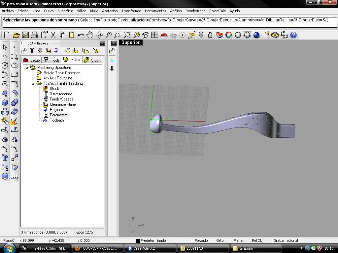Expand the 4th Axis Roughing folder
This screenshot has width=338, height=253.
coord(33,78)
